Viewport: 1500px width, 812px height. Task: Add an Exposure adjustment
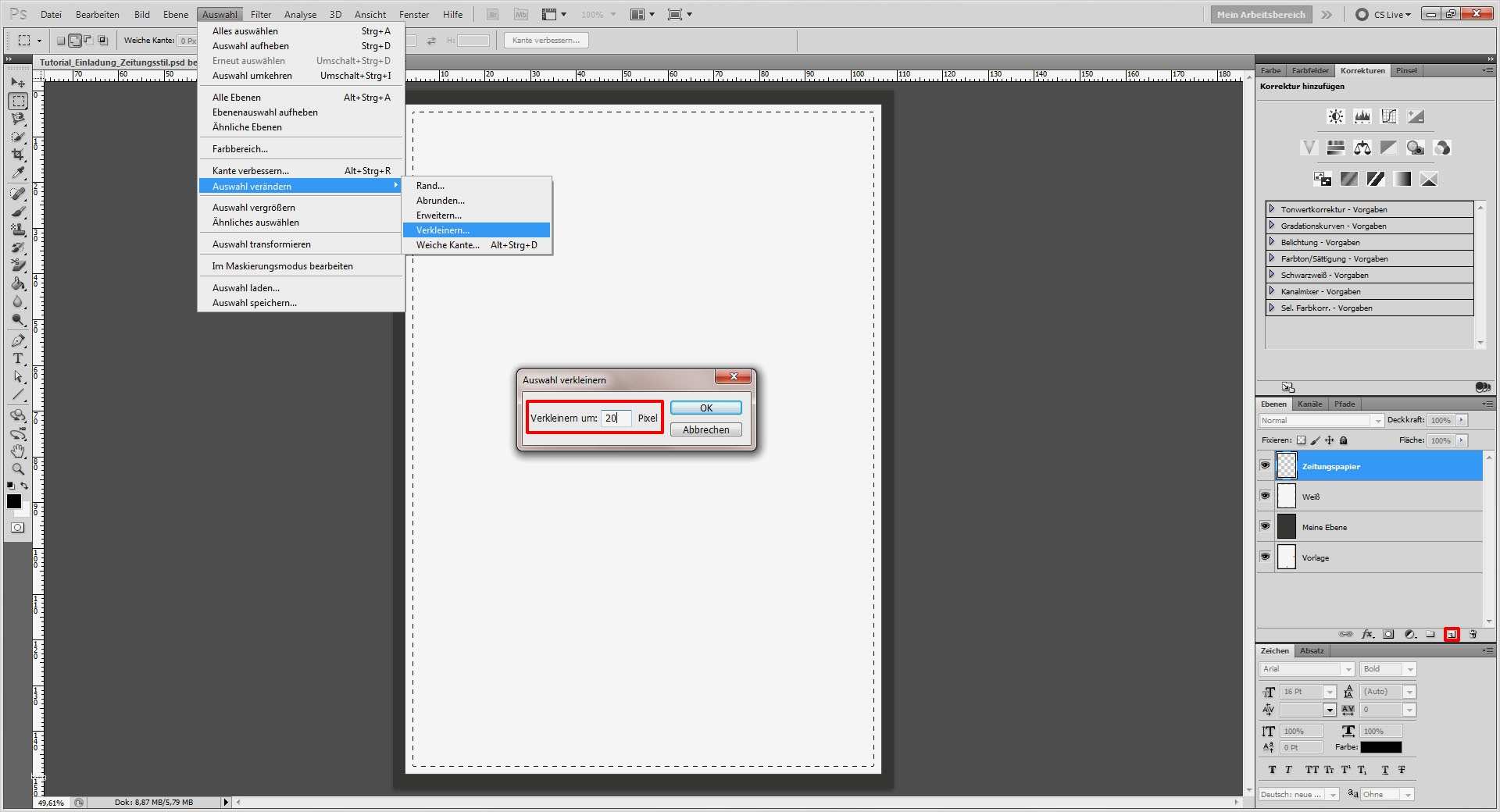[x=1416, y=116]
